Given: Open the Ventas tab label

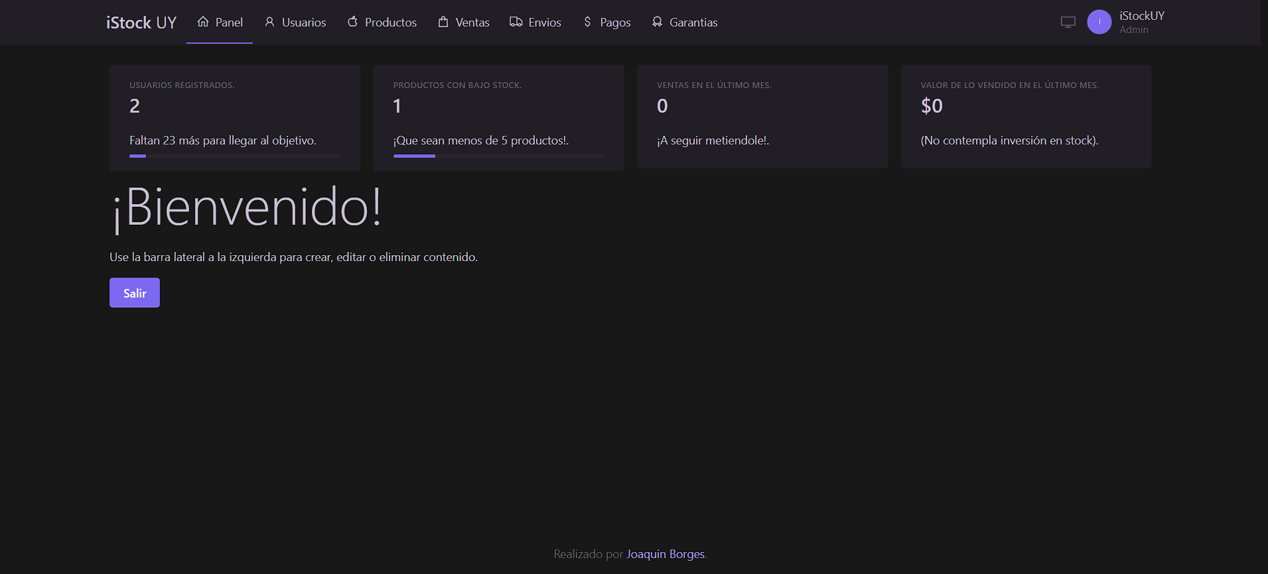Looking at the screenshot, I should (x=472, y=23).
